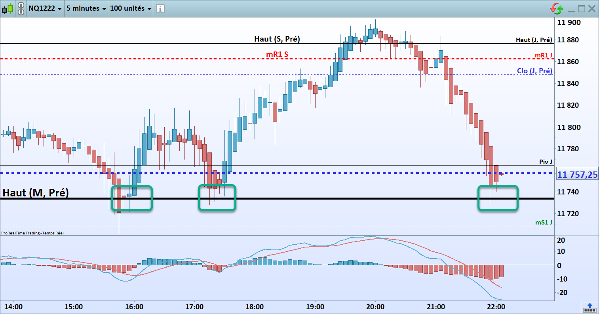The height and width of the screenshot is (314, 599).
Task: Click the chain link group icon
Action: tap(21, 8)
